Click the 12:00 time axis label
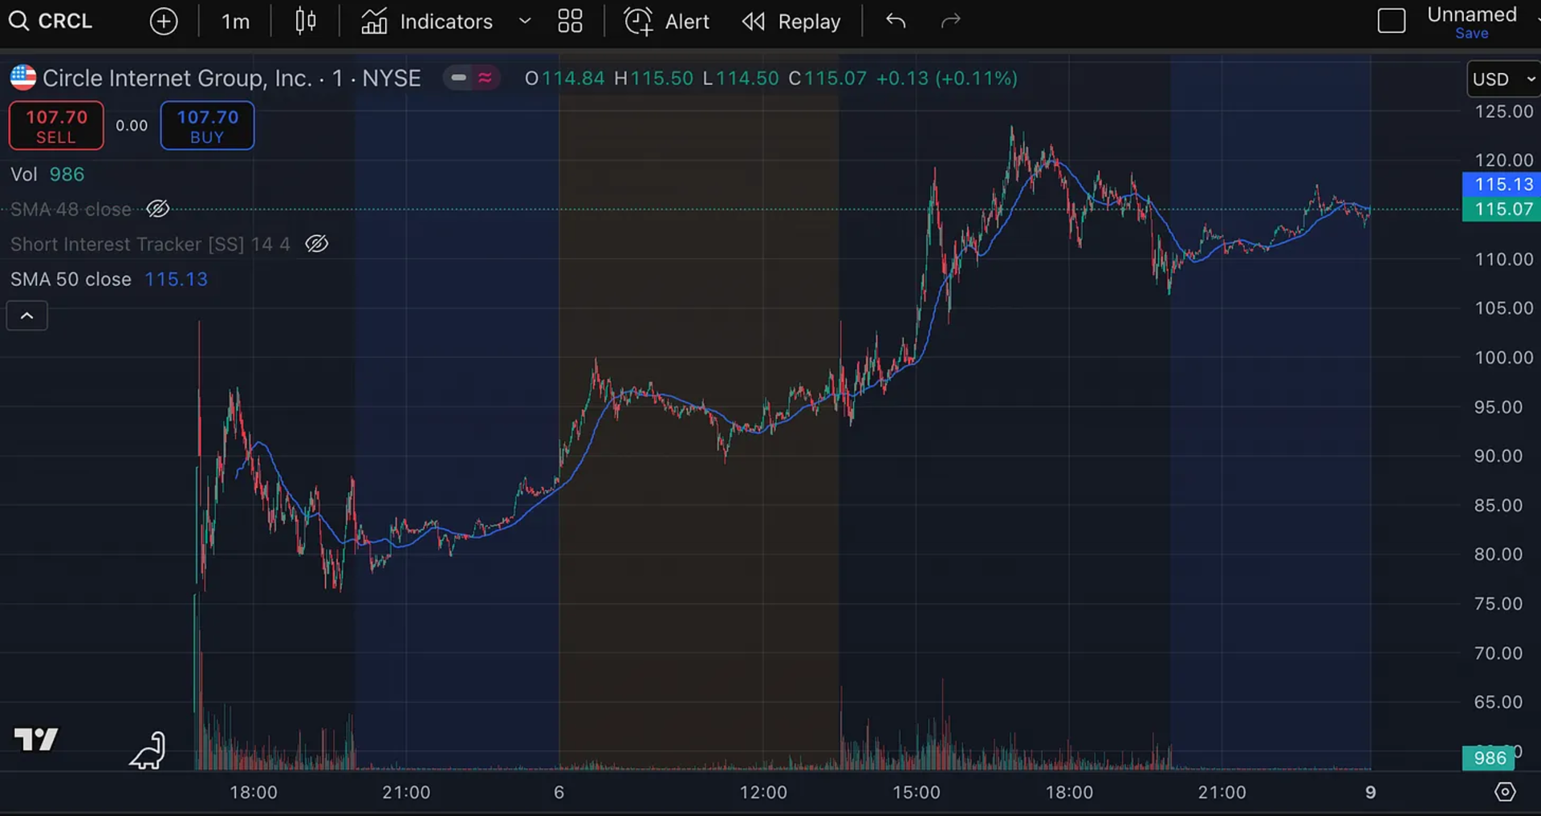This screenshot has width=1541, height=816. click(763, 793)
